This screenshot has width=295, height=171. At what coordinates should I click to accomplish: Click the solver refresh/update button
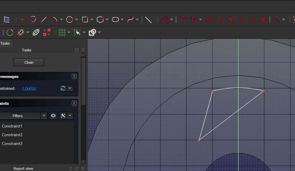[x=63, y=88]
